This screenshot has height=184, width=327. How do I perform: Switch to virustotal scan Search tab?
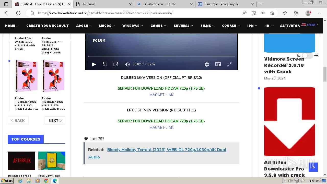[x=165, y=4]
